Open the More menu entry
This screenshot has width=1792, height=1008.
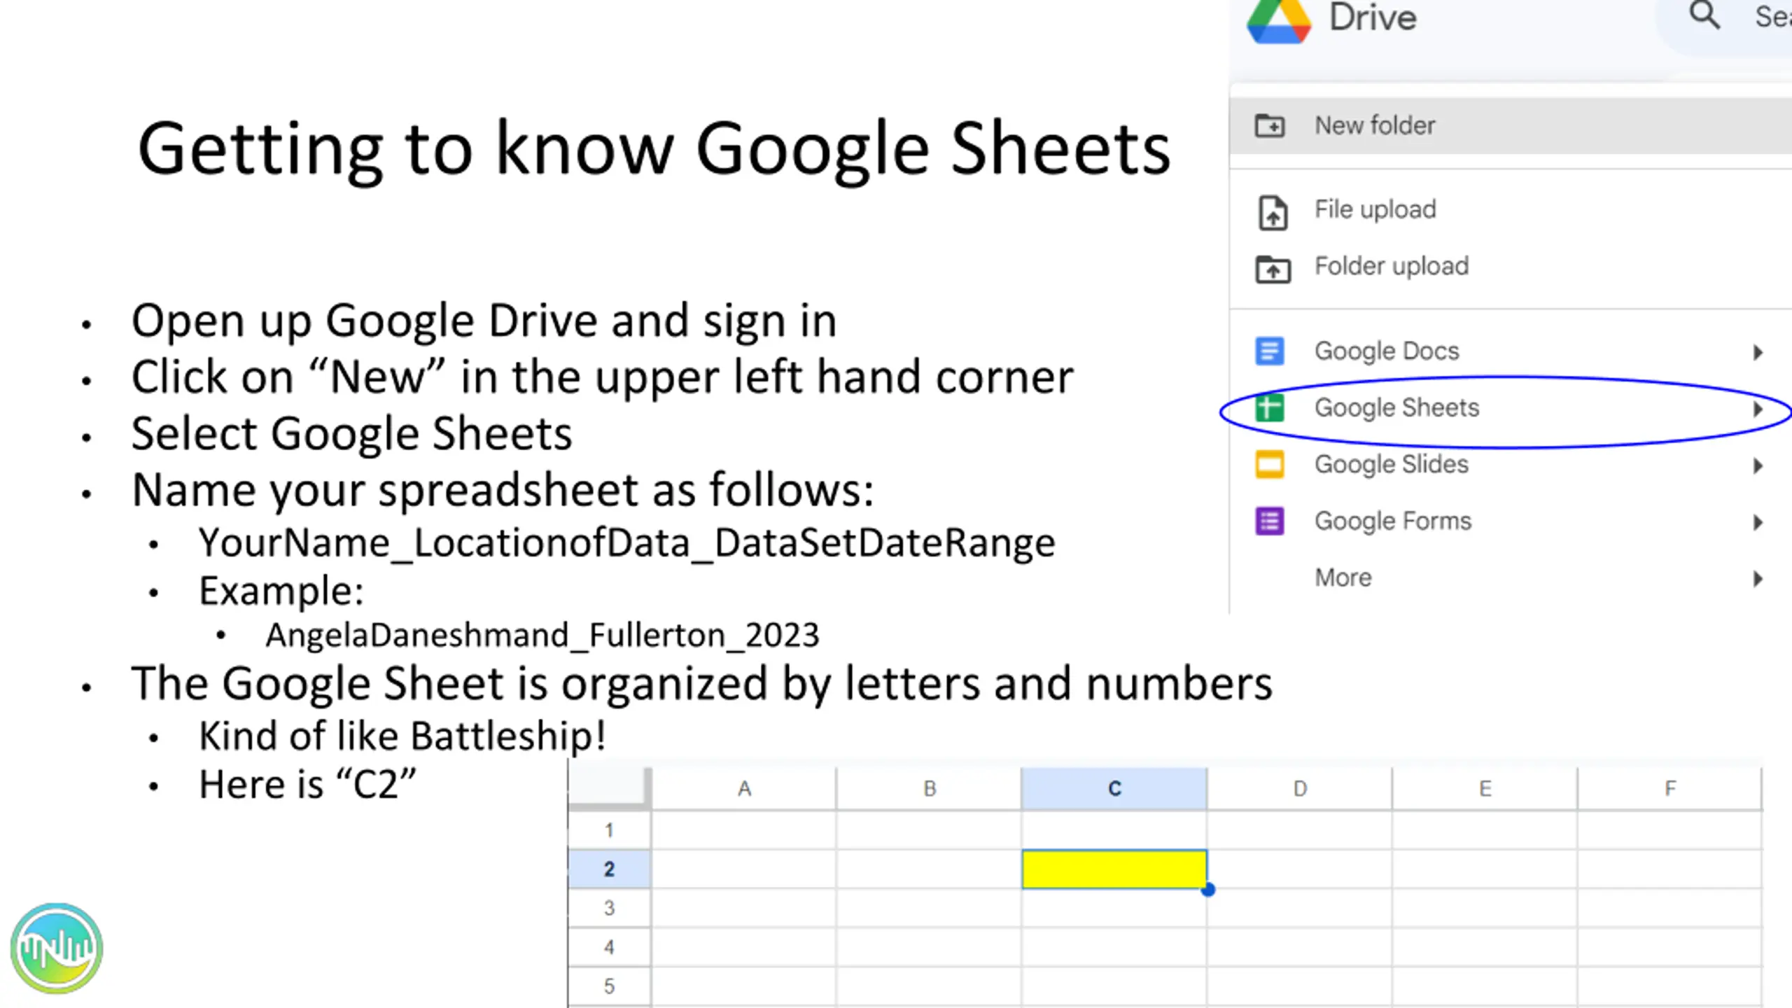click(x=1511, y=578)
